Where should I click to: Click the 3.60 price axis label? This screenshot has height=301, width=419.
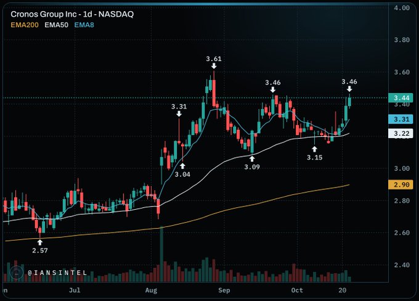tap(402, 72)
